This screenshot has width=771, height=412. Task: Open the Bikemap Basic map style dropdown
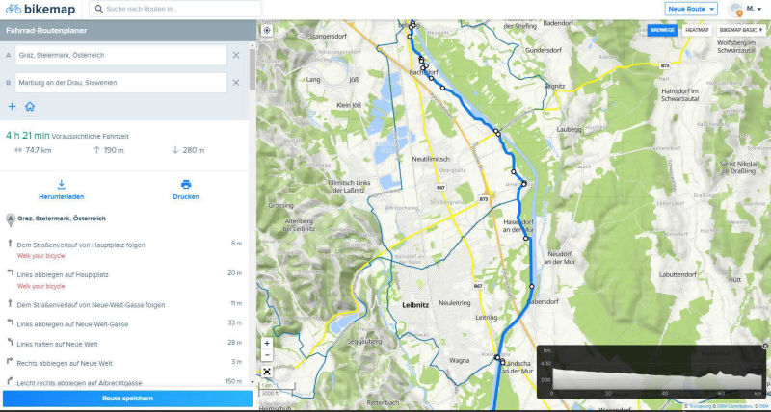740,30
